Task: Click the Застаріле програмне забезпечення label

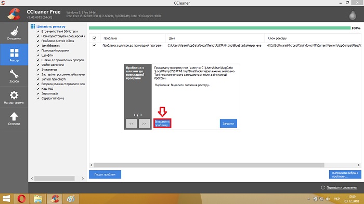Action: (x=63, y=74)
